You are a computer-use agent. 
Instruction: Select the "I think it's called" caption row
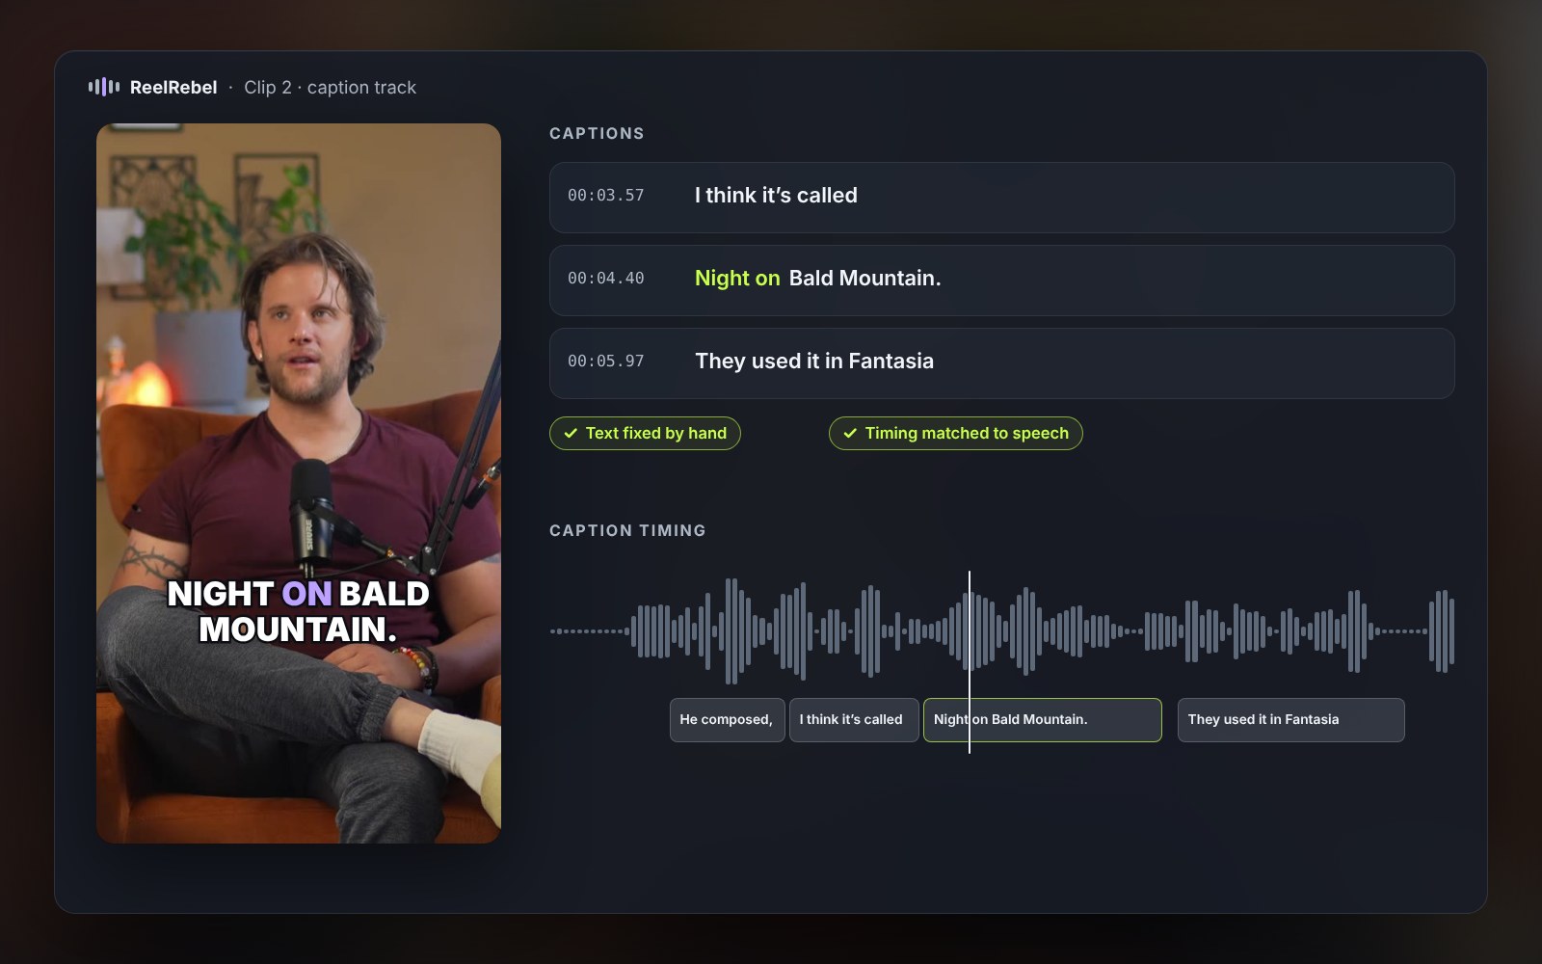(1001, 198)
